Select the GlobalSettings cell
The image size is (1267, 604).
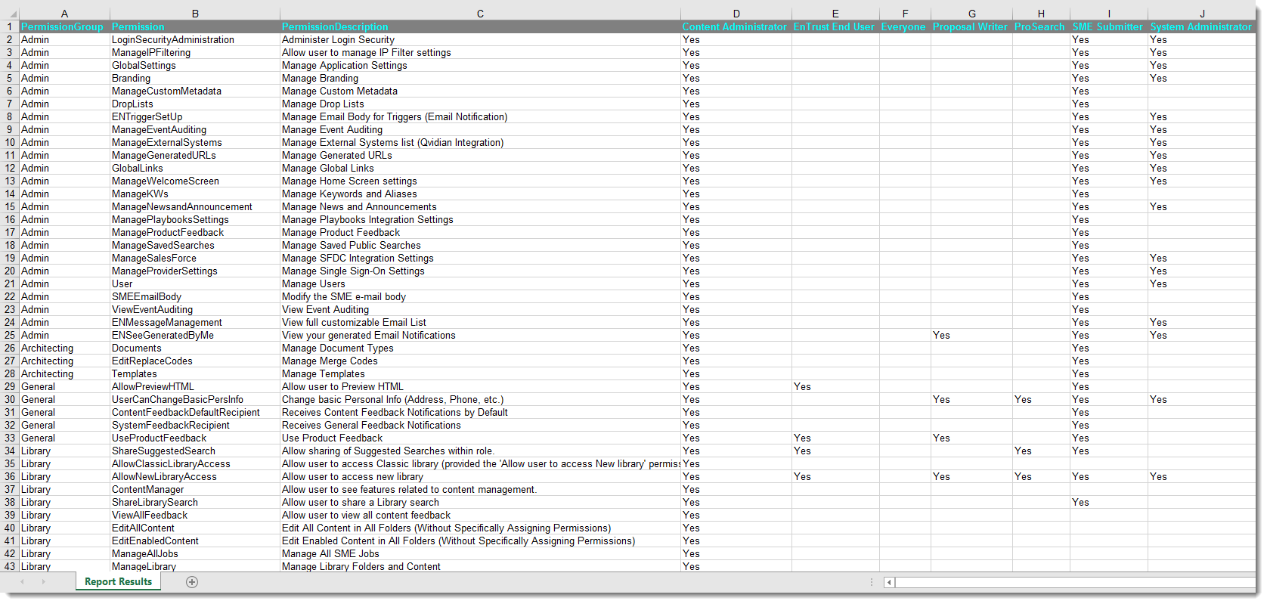click(x=195, y=65)
